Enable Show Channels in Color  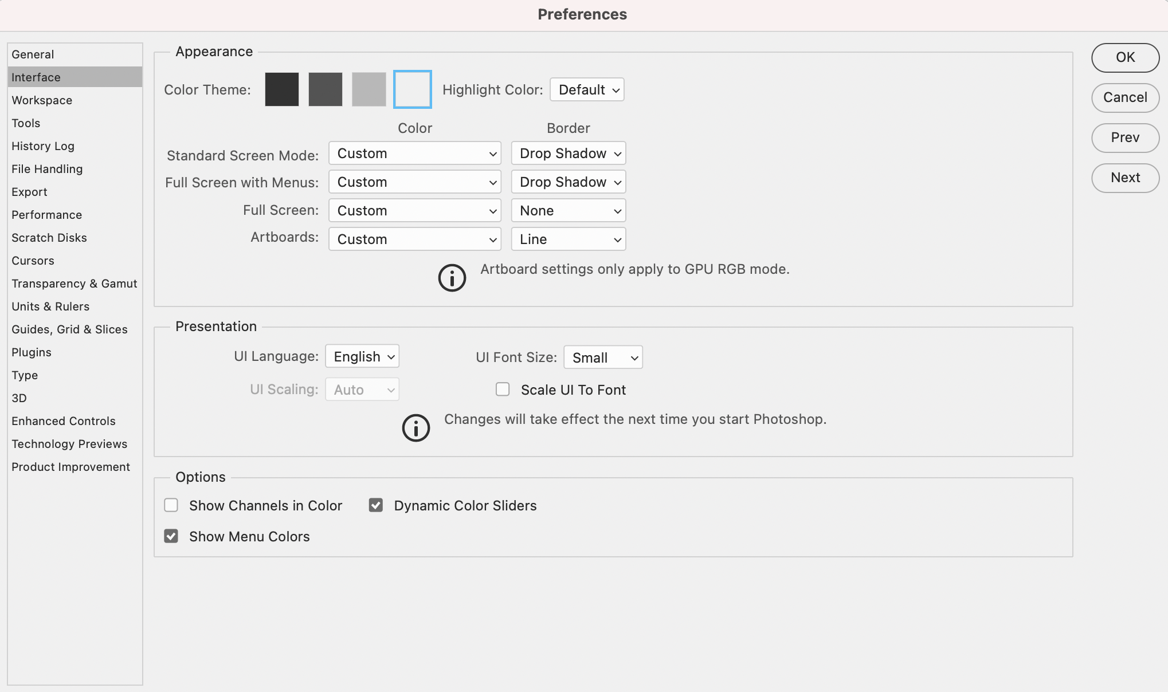pyautogui.click(x=171, y=505)
